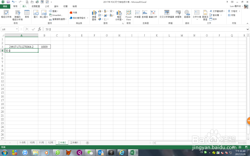
Task: Insert a Timeline (時間表)
Action: [x=178, y=14]
